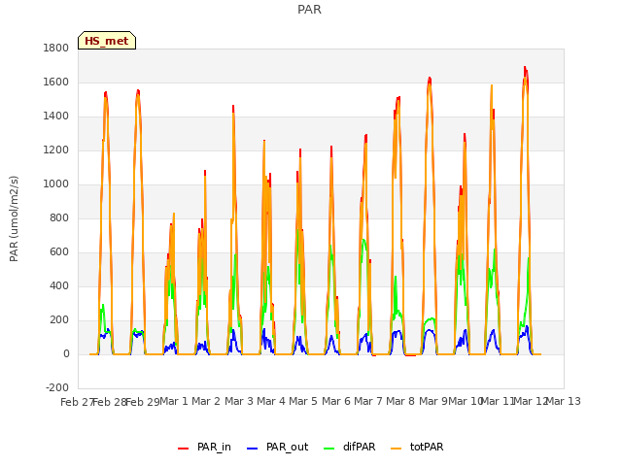Click the 400 y-axis tick label

59,286
